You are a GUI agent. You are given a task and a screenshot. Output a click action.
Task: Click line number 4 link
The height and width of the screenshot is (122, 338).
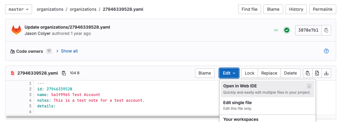tap(30, 100)
